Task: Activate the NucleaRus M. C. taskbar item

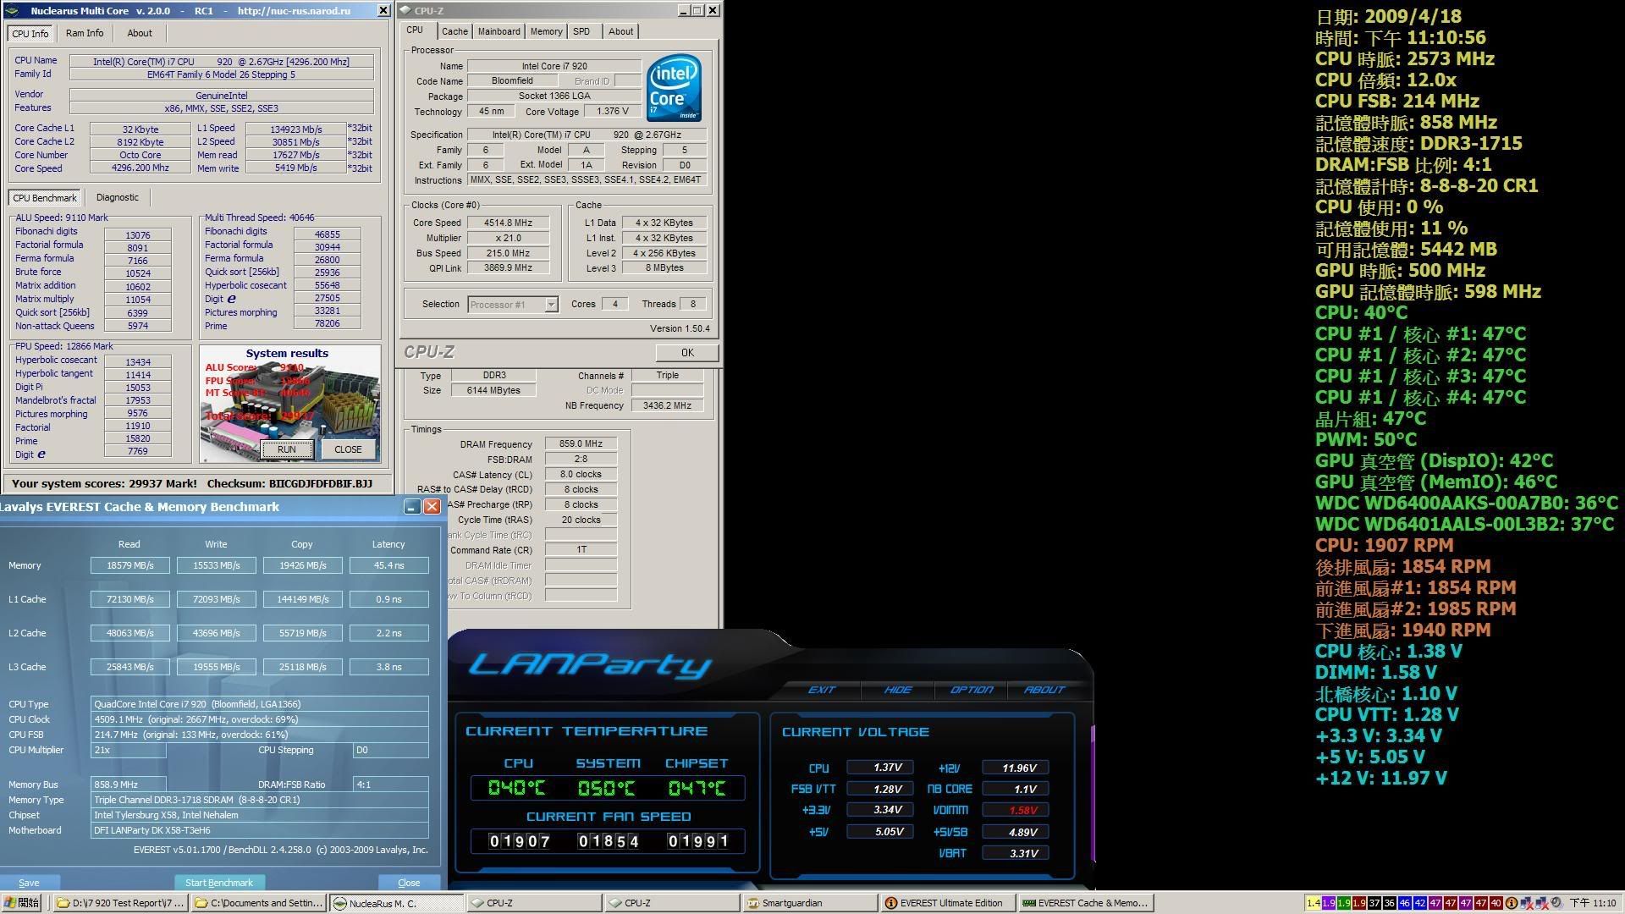Action: point(396,903)
